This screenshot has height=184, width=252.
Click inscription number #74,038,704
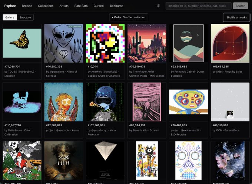[12, 67]
